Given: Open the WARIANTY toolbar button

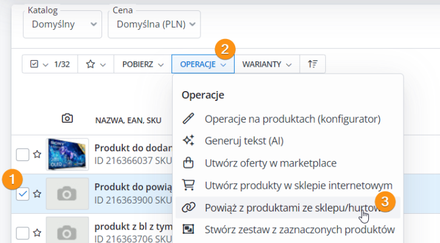Looking at the screenshot, I should [x=267, y=64].
